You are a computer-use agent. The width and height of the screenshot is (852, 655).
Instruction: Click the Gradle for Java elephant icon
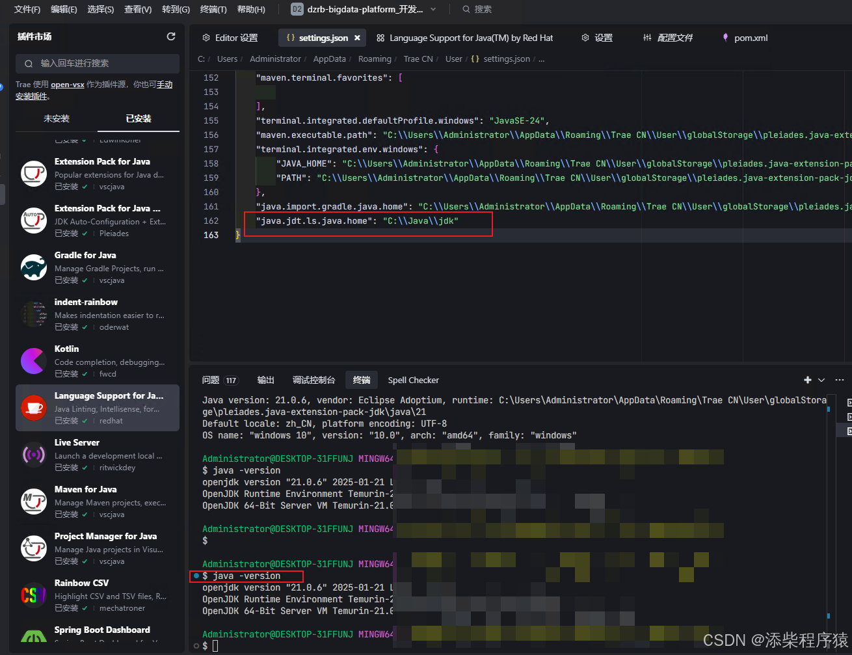coord(33,267)
